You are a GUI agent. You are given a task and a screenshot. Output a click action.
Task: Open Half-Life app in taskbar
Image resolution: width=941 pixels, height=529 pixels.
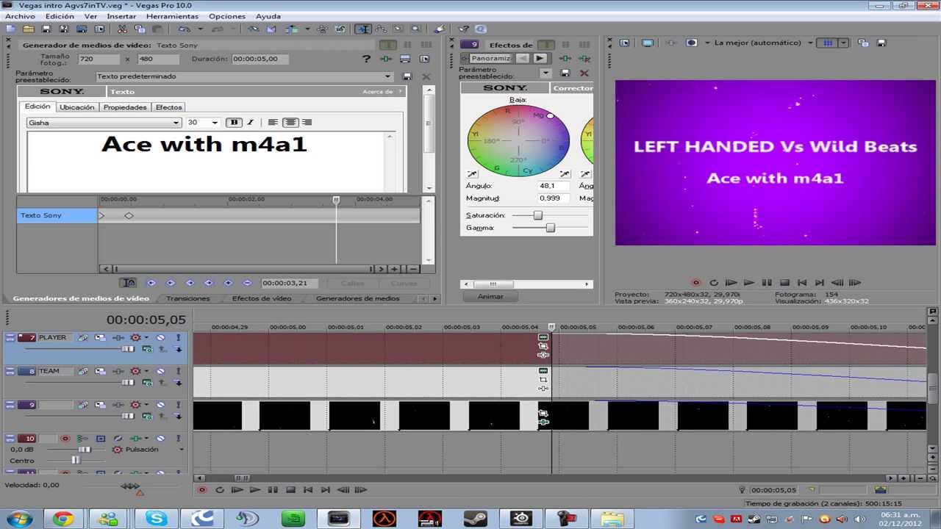point(383,518)
